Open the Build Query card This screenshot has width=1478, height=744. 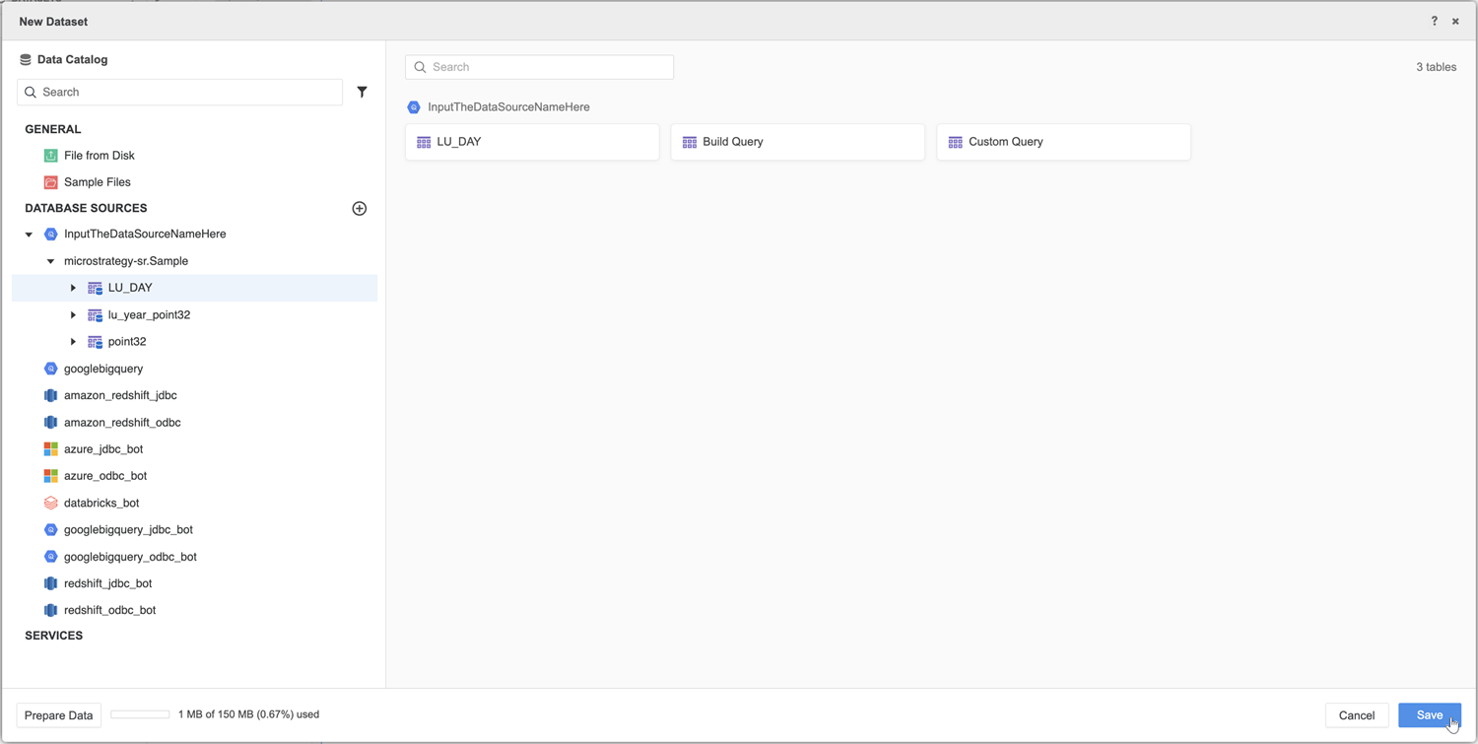797,142
